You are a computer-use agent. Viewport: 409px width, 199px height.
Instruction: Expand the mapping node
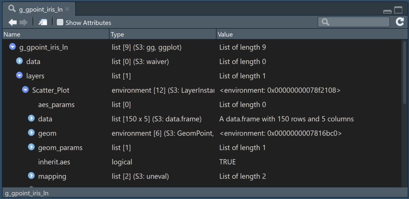tap(31, 176)
